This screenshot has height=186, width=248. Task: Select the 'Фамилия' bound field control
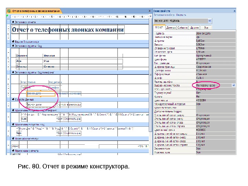tap(83, 56)
